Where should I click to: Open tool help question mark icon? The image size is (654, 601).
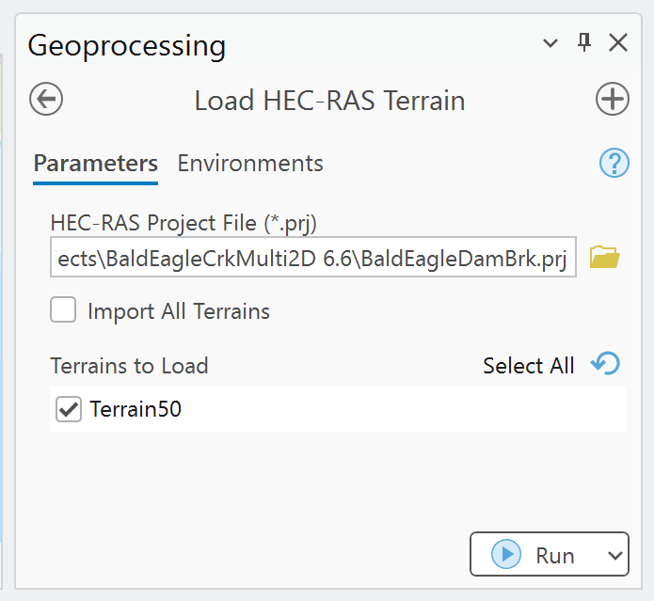pyautogui.click(x=614, y=163)
